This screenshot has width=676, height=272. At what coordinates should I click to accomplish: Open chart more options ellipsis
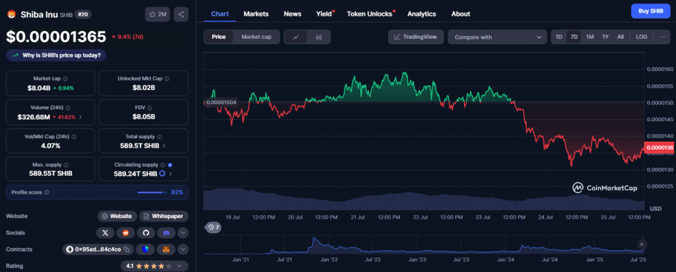(x=662, y=37)
